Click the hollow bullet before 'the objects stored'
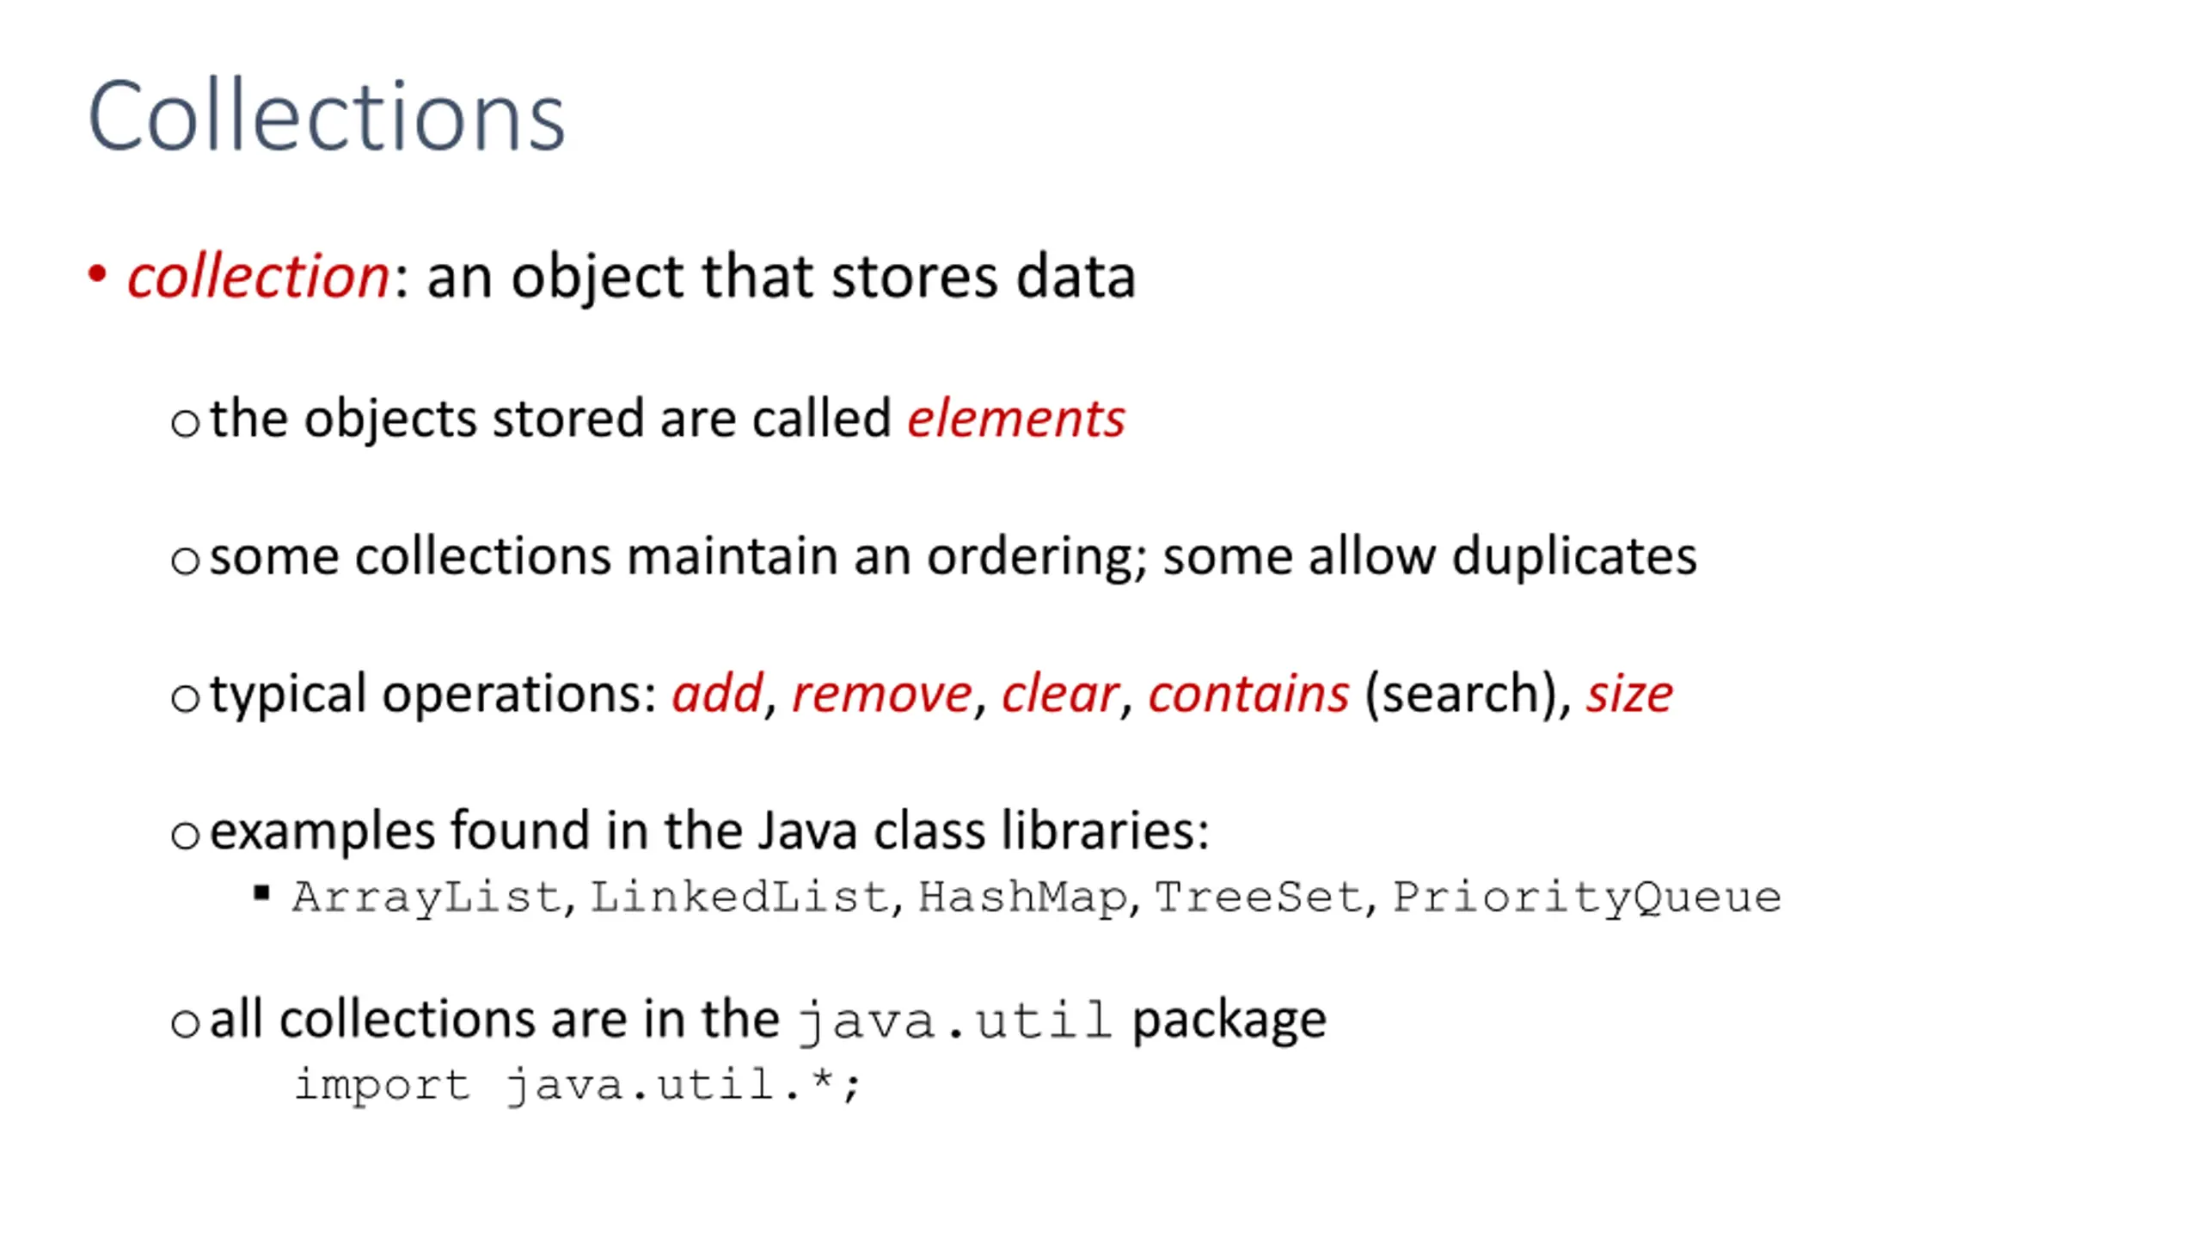The width and height of the screenshot is (2201, 1238). [185, 423]
